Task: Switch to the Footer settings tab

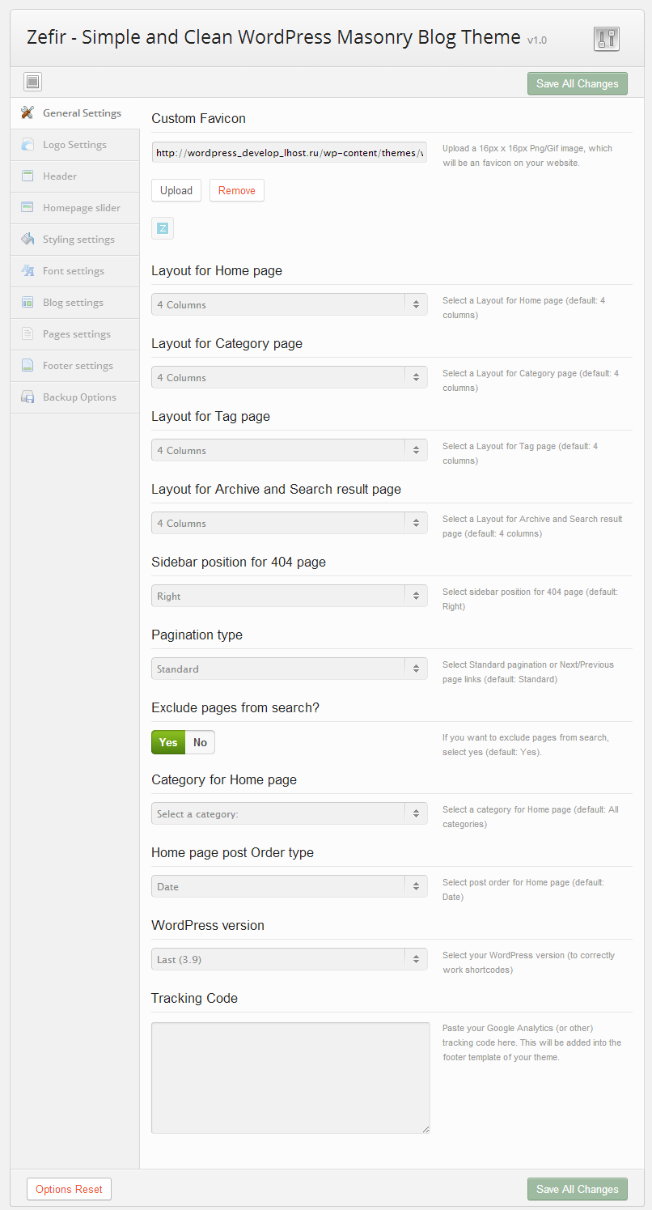Action: (78, 366)
